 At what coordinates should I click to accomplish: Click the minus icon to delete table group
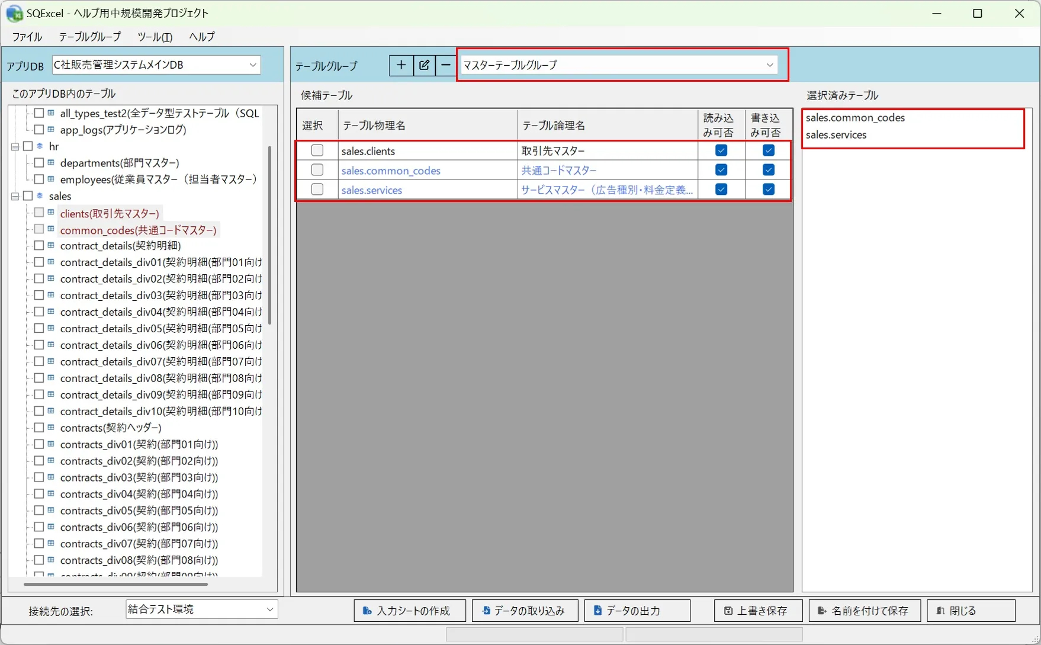point(446,65)
